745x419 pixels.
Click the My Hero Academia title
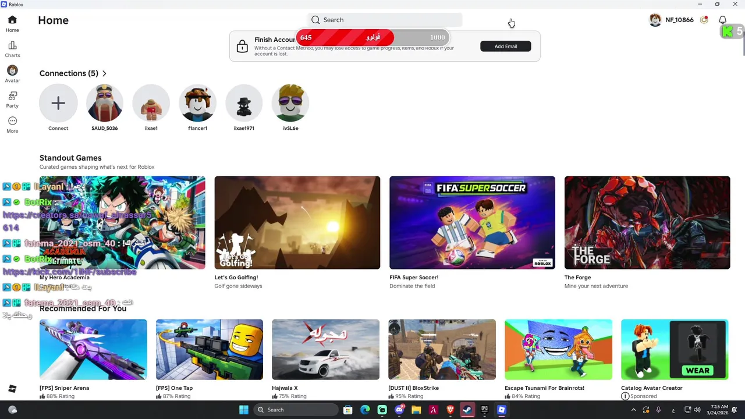65,278
